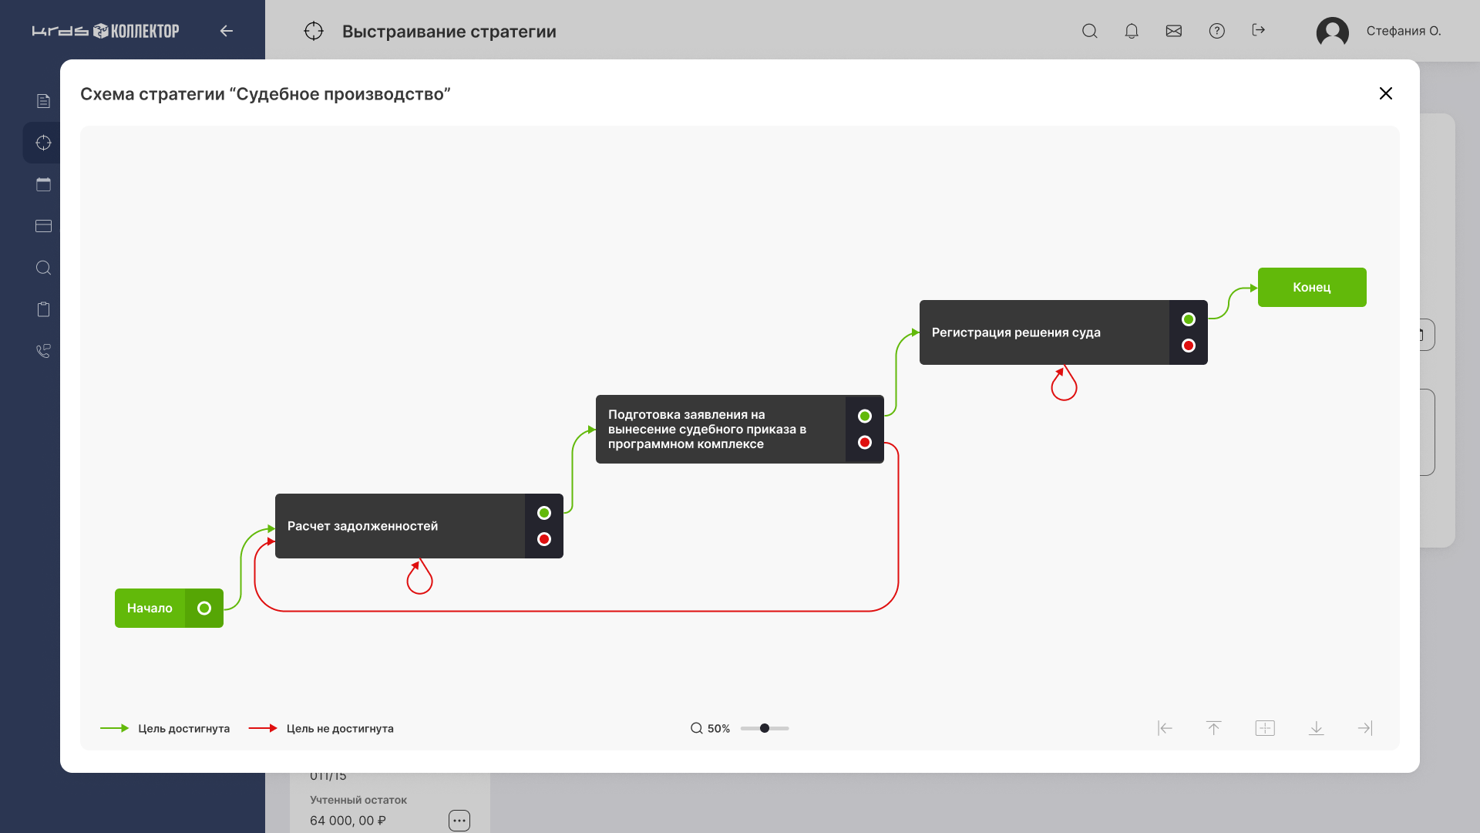
Task: Click the zoom magnifier icon near 50%
Action: [x=696, y=728]
